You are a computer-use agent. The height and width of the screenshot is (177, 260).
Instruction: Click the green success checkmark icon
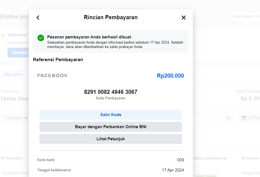[x=41, y=38]
